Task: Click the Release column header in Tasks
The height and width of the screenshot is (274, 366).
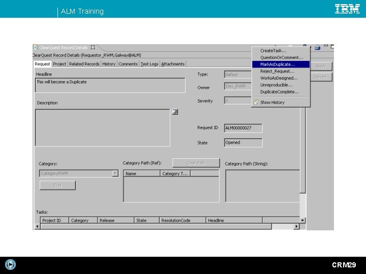Action: 116,220
